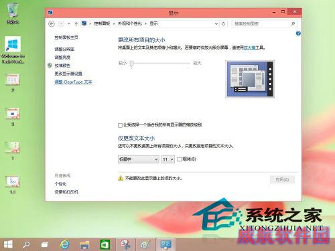Click the shield icon beside 校准颜色

click(x=50, y=66)
